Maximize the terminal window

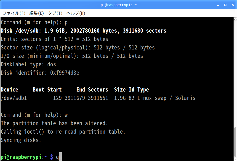(225, 5)
